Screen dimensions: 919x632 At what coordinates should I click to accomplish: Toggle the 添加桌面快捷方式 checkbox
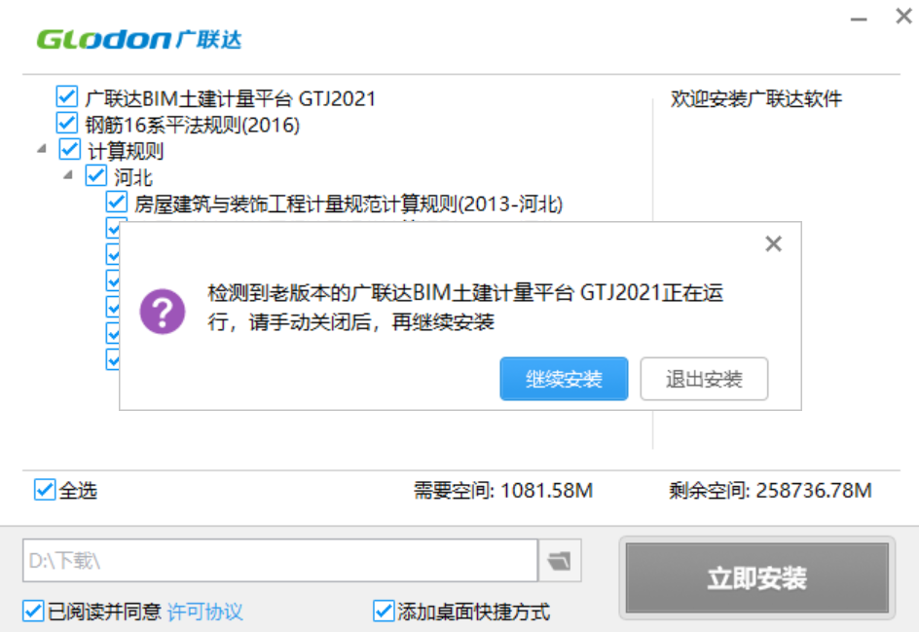(x=384, y=611)
